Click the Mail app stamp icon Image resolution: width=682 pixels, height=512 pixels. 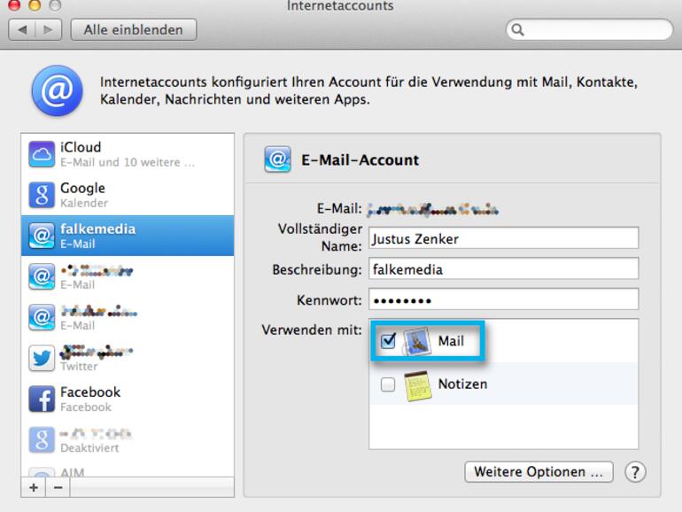tap(416, 341)
